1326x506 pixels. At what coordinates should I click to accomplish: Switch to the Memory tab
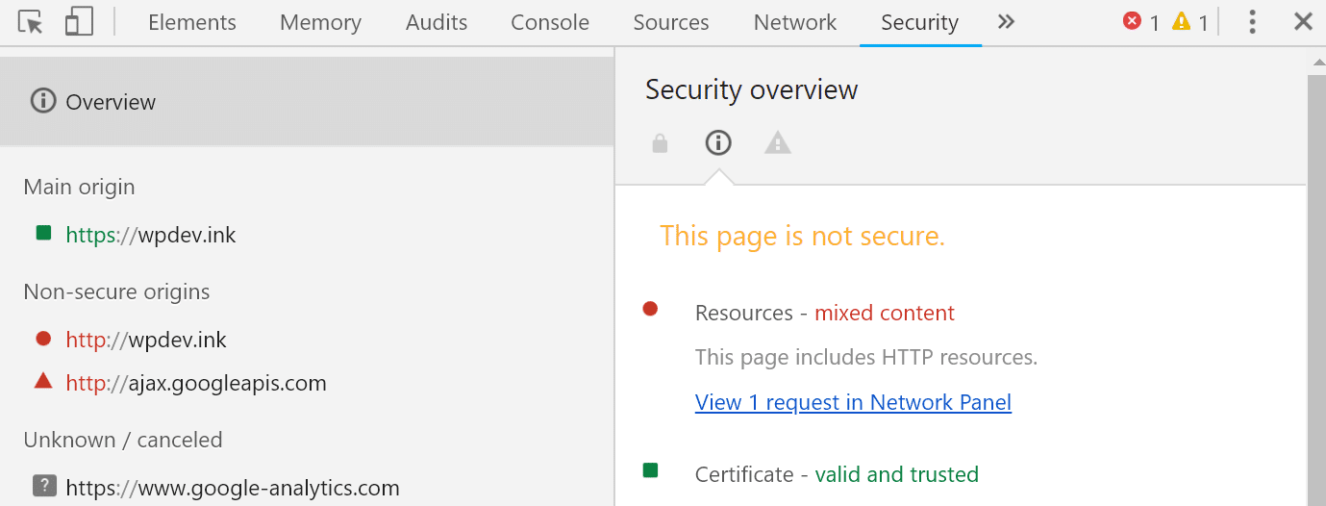[x=321, y=22]
